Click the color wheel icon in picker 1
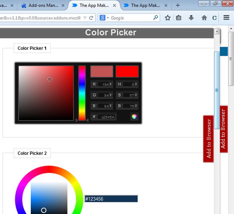Image resolution: width=234 pixels, height=214 pixels. click(134, 117)
